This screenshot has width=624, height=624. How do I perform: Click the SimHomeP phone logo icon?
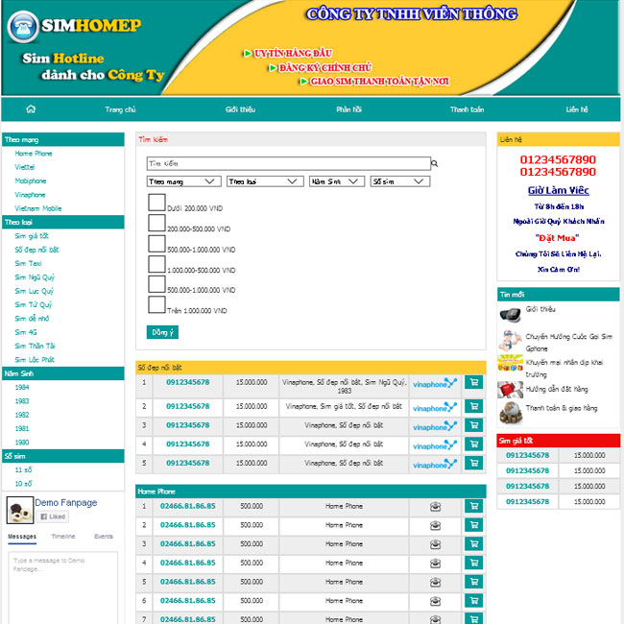tap(22, 26)
